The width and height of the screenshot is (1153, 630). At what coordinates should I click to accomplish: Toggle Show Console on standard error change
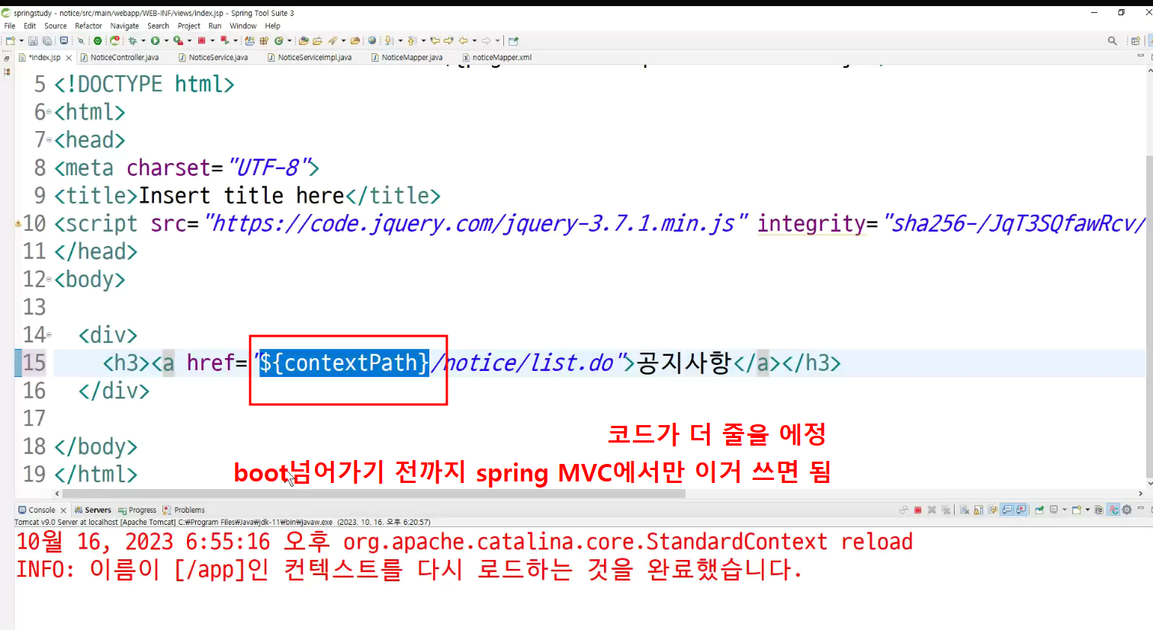pos(1021,510)
